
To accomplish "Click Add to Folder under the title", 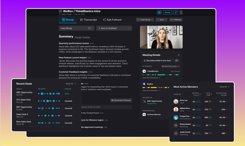I will [65, 14].
